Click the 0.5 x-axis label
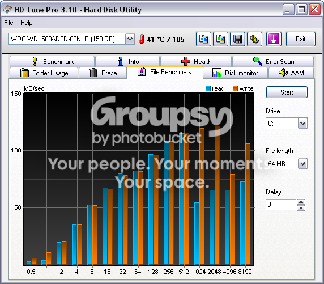Viewport: 324px width, 284px height. [x=31, y=272]
